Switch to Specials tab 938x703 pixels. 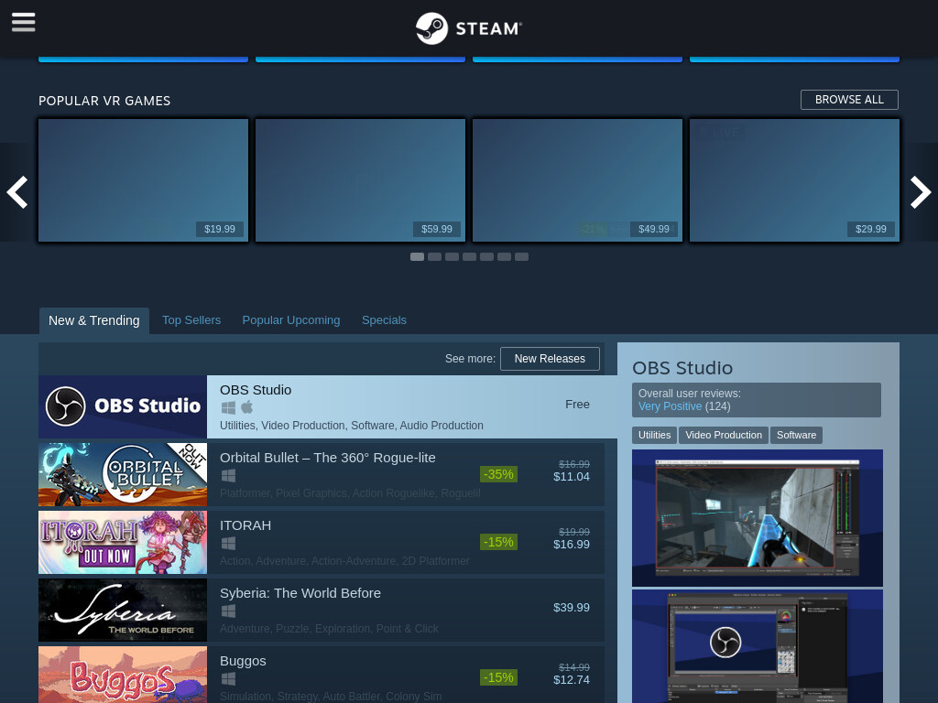coord(384,320)
